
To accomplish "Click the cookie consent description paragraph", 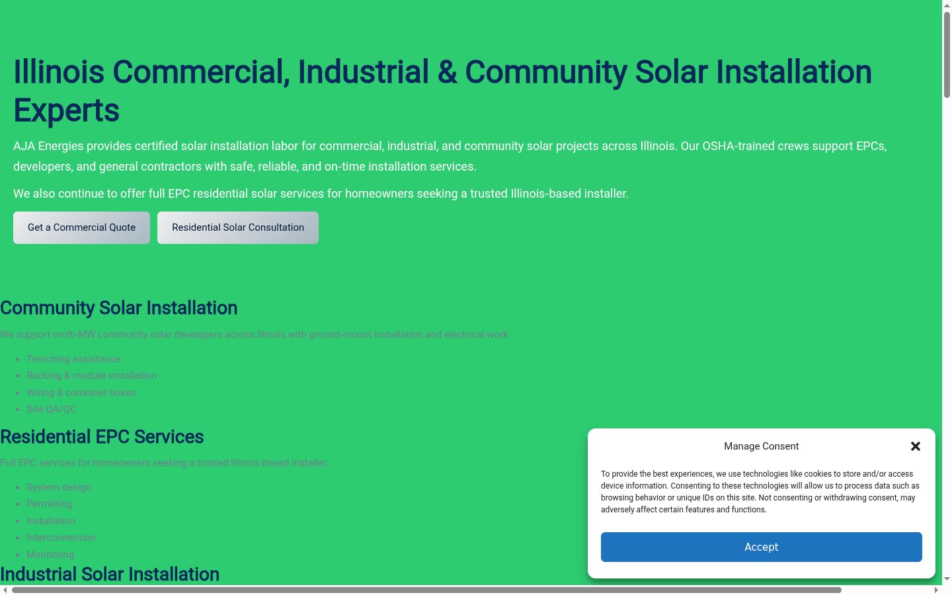I will (x=760, y=492).
